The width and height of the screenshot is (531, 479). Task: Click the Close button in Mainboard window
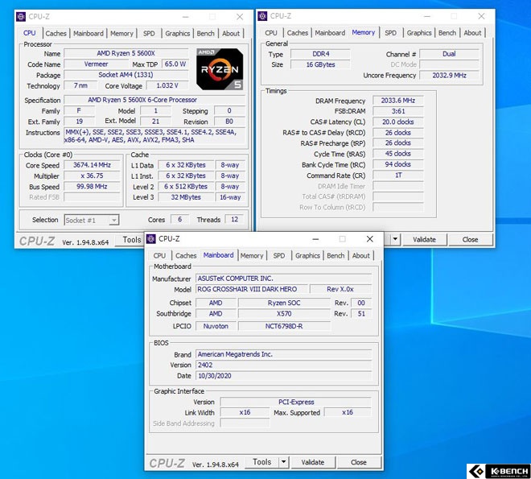359,462
